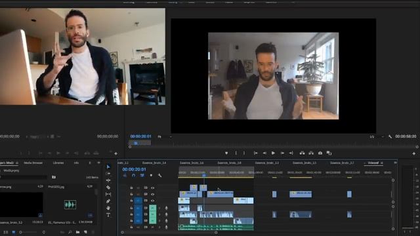Step back one frame in Program monitor
420x236 pixels.
264,153
